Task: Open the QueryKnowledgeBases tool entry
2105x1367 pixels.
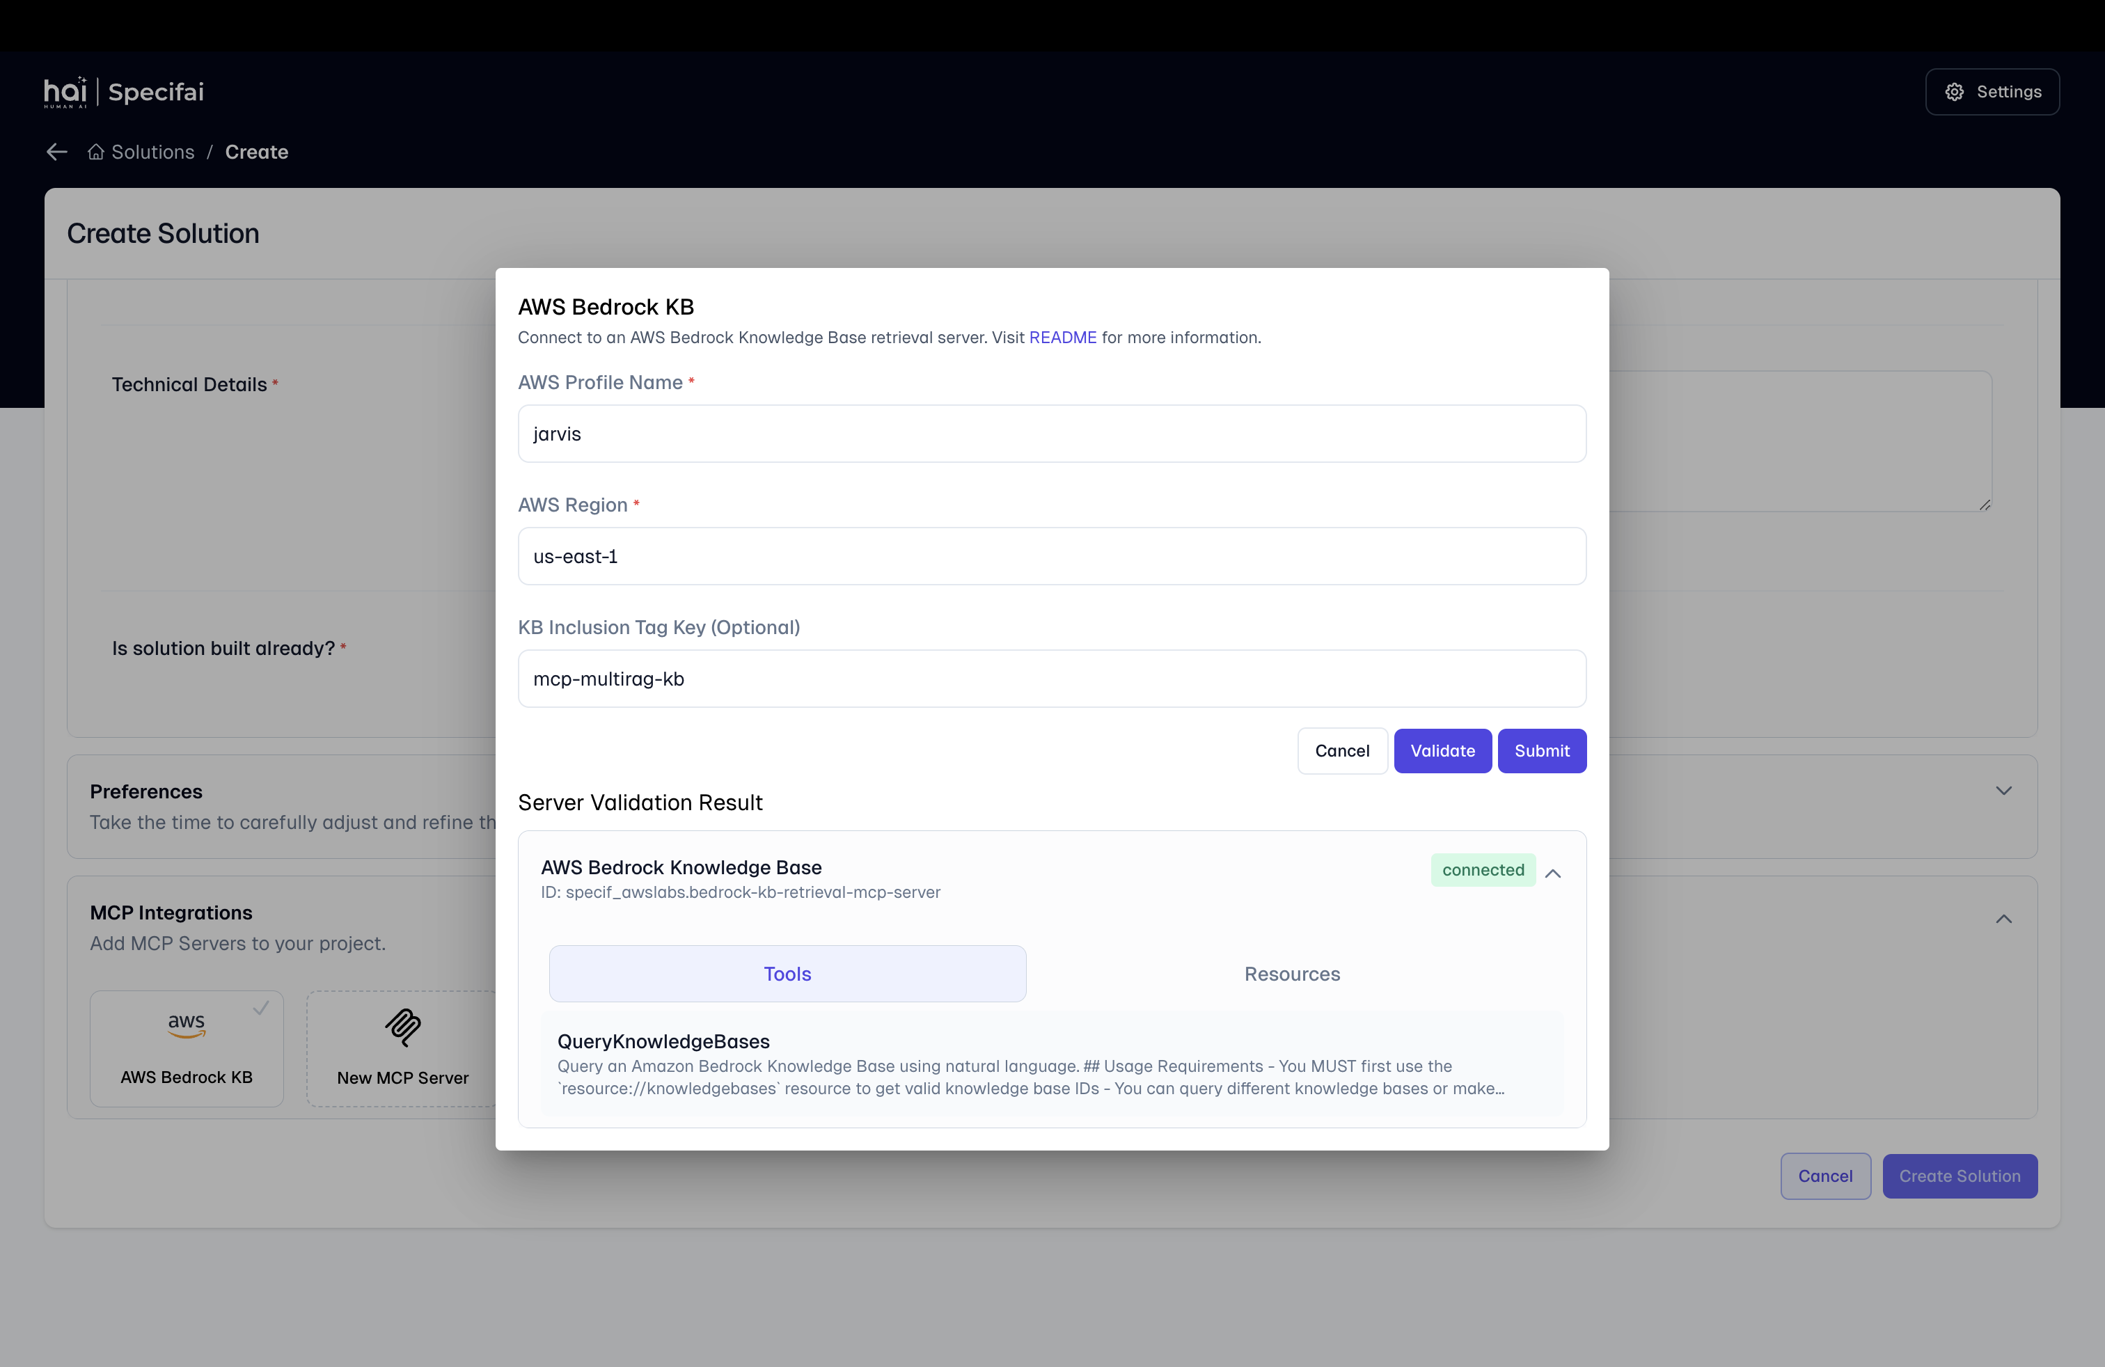Action: [x=1052, y=1064]
